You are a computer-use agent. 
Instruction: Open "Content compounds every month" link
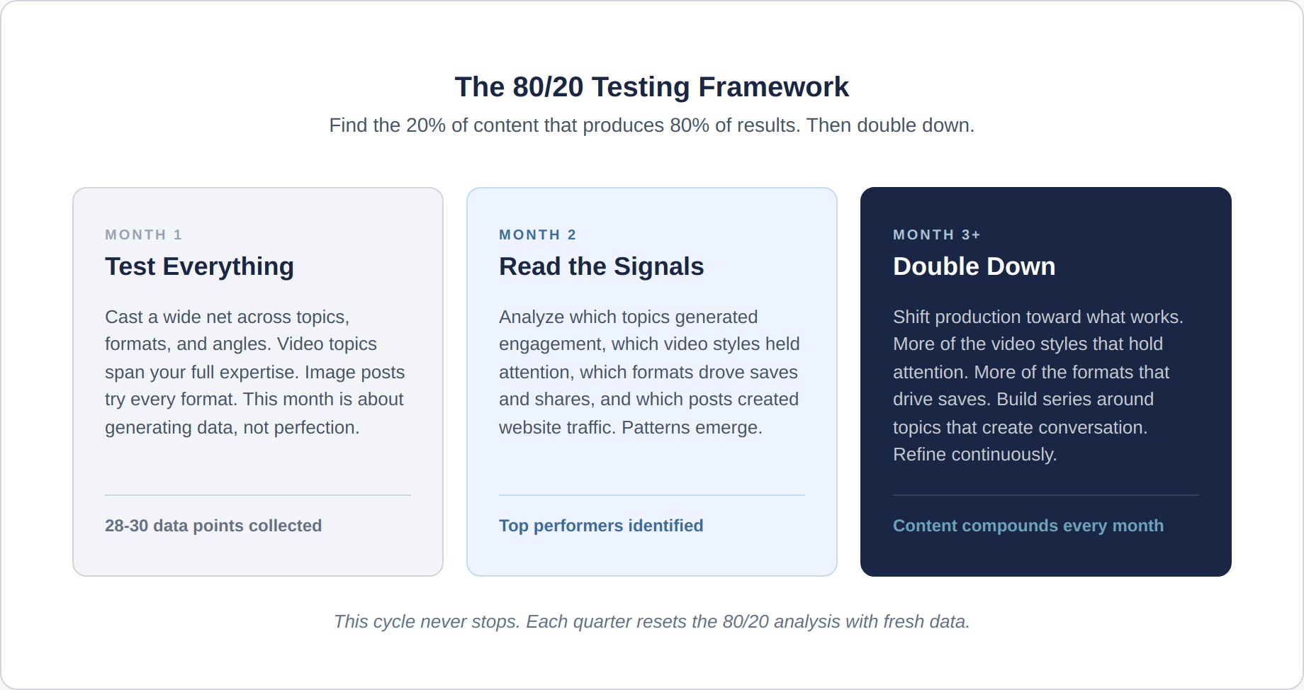click(1028, 526)
